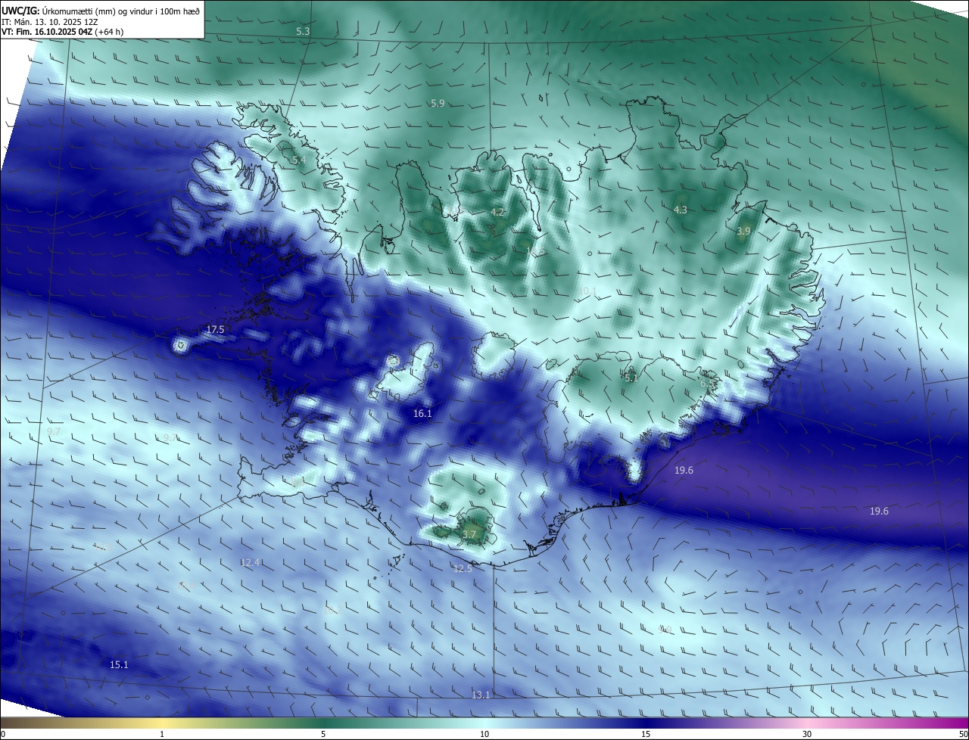Click the 30 tick on the color scale
This screenshot has width=969, height=740.
point(807,734)
